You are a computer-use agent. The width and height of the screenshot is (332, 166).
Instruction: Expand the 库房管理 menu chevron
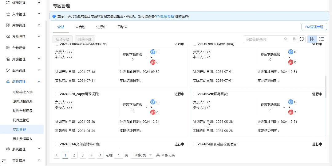pos(39,59)
